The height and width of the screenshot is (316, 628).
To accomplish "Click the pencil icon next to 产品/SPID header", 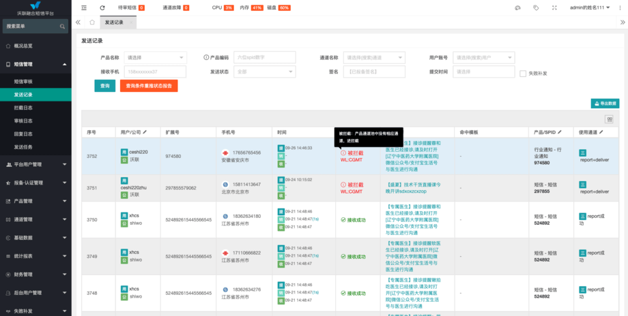I will click(x=560, y=132).
